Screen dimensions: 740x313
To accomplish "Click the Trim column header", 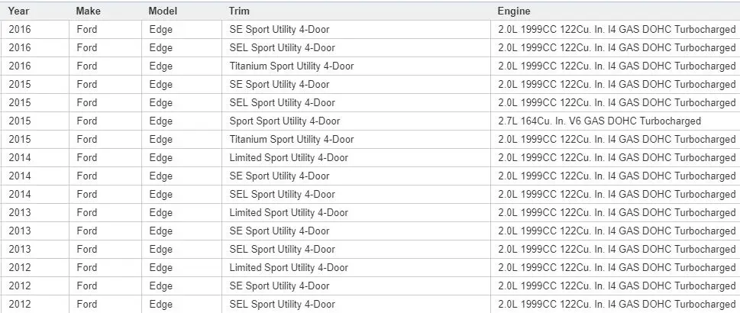I will pyautogui.click(x=239, y=11).
